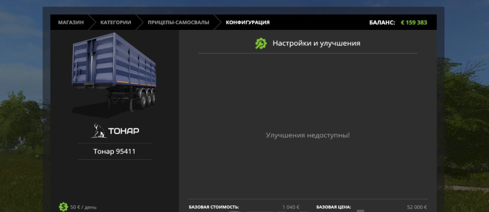Click the green gear-wrench settings icon
This screenshot has height=212, width=489.
pos(260,43)
